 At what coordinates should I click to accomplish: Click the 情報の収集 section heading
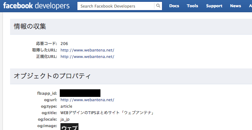tap(30, 26)
